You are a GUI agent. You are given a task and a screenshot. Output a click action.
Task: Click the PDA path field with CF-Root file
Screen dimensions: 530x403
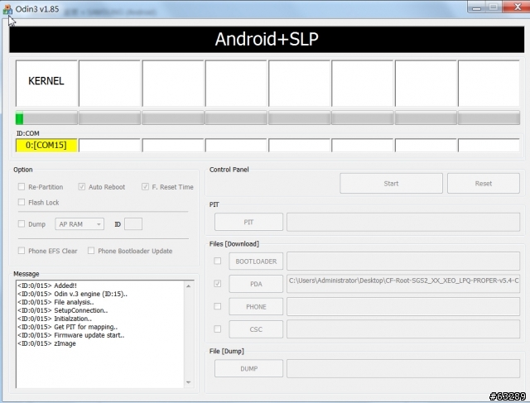point(403,284)
